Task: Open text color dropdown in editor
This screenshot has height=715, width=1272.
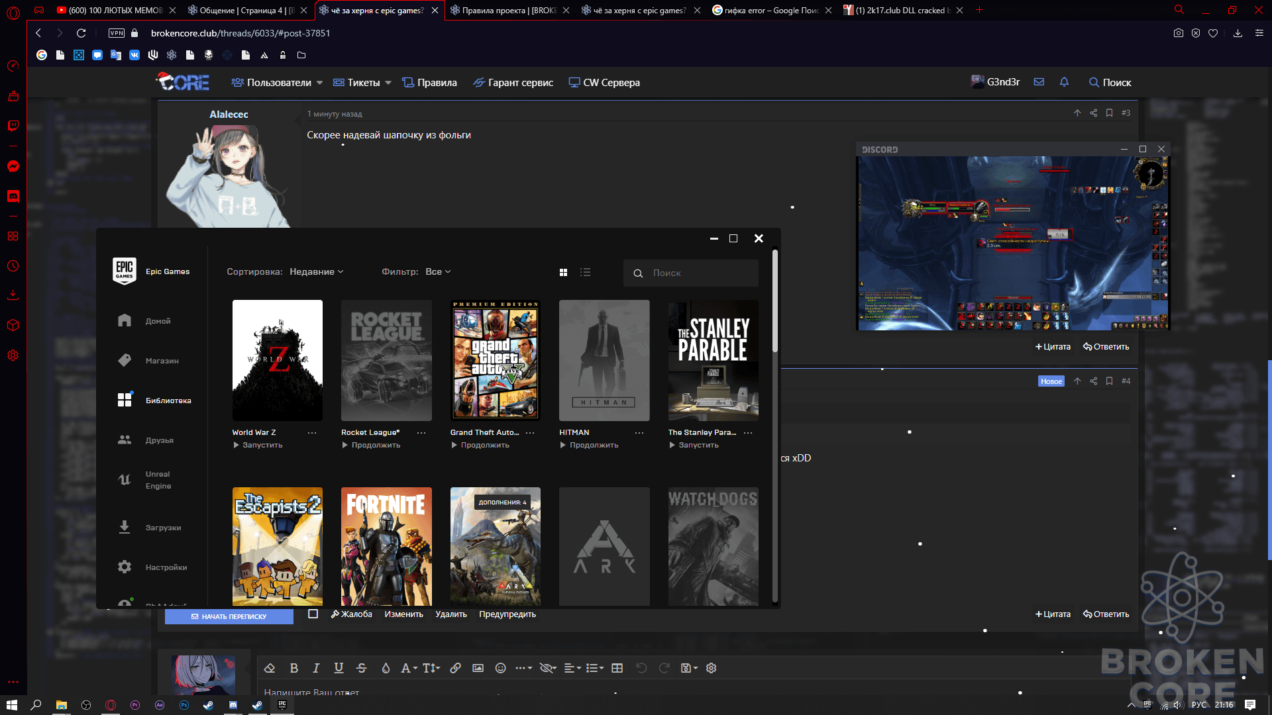Action: pyautogui.click(x=409, y=668)
